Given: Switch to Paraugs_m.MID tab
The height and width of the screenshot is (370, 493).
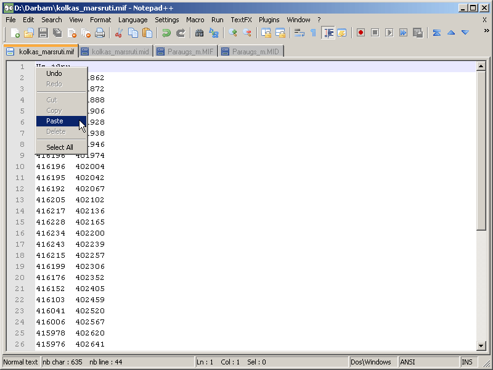Looking at the screenshot, I should [x=251, y=52].
